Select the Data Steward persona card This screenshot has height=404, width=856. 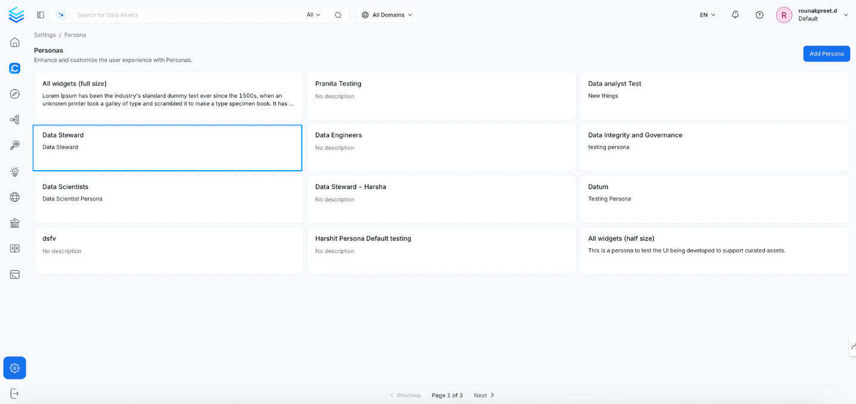[x=167, y=148]
